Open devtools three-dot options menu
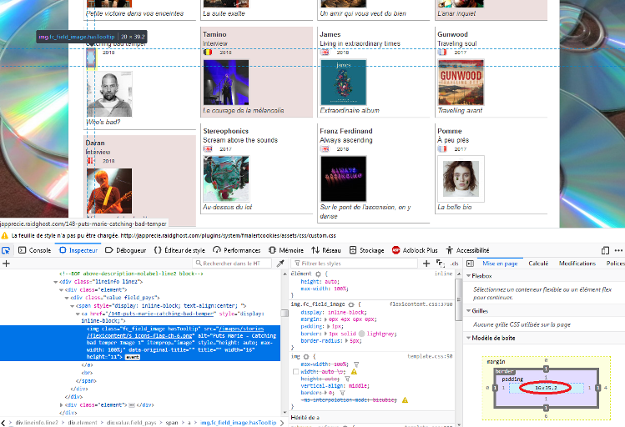This screenshot has width=625, height=427. point(618,250)
